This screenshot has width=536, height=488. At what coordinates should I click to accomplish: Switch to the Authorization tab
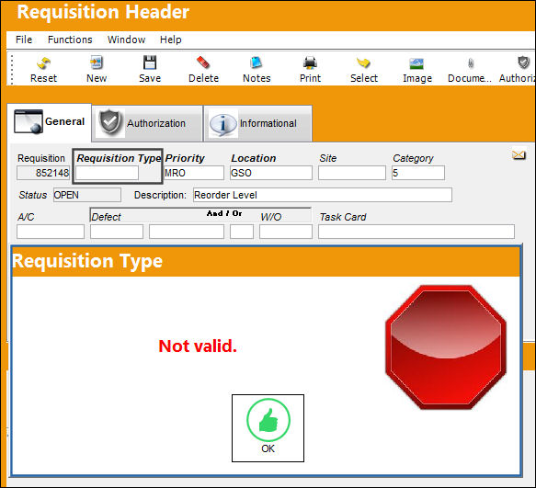click(147, 123)
